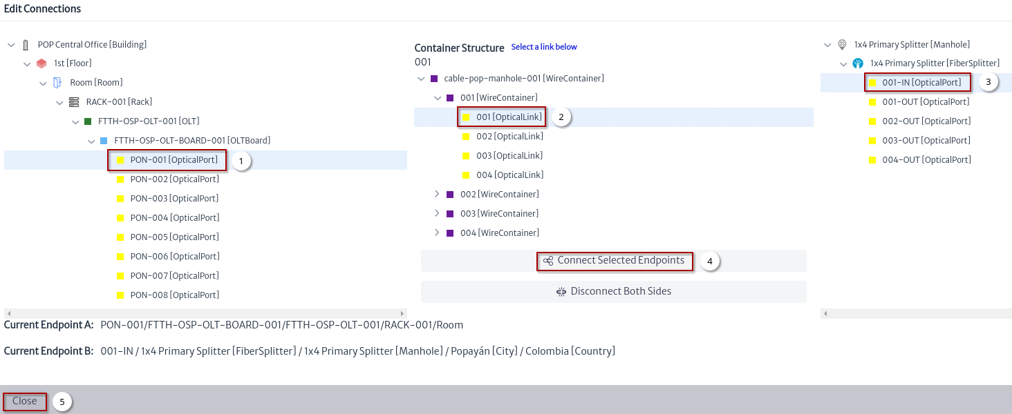This screenshot has width=1012, height=414.
Task: Collapse the 1st [Floor] node
Action: coord(27,63)
